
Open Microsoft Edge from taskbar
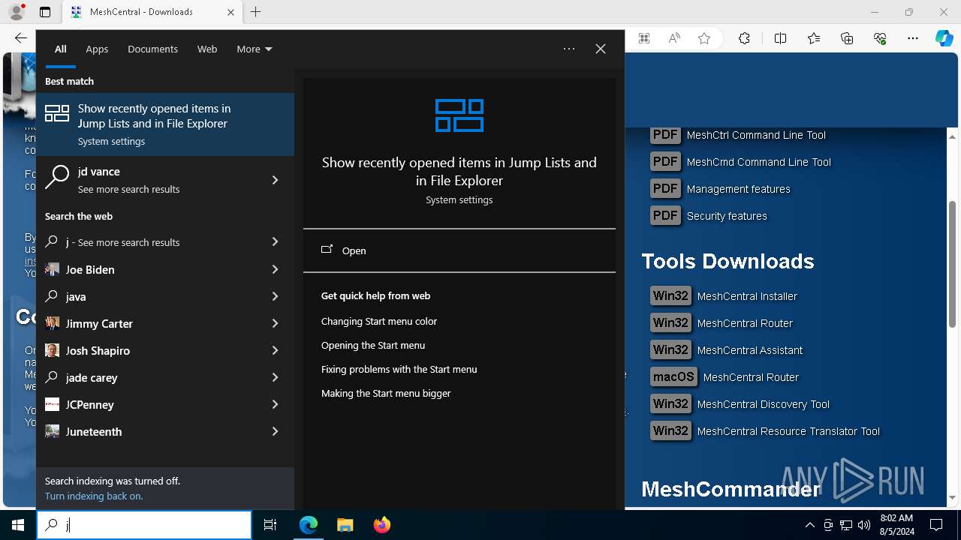point(309,525)
